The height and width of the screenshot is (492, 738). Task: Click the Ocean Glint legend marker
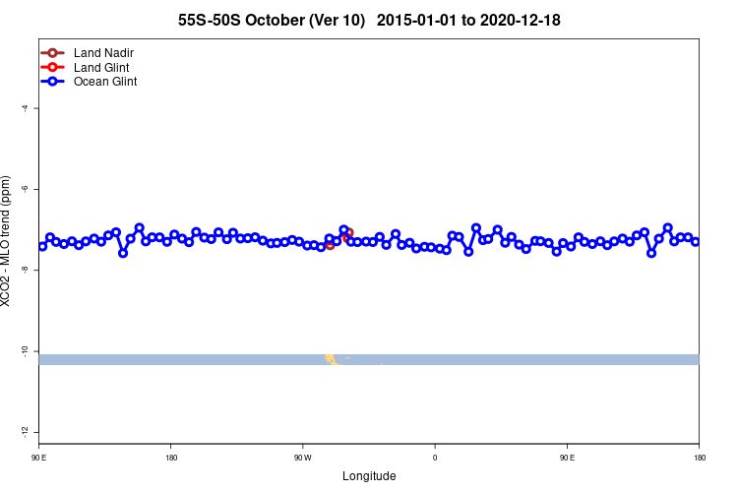pos(52,82)
